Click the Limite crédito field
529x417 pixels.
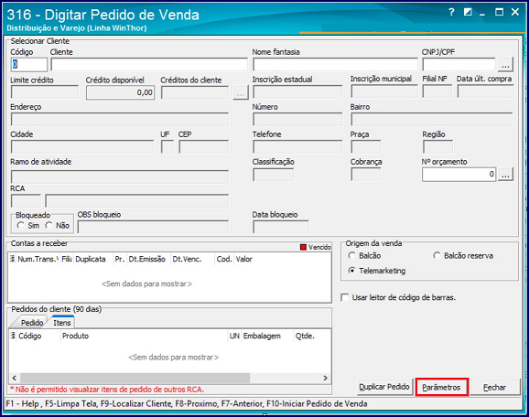coord(45,92)
